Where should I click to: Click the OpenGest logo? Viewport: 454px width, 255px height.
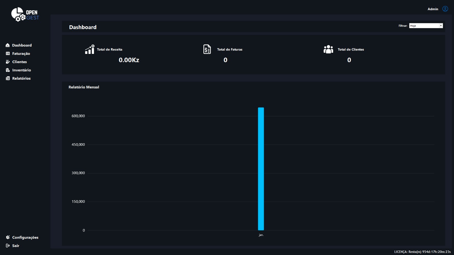point(25,14)
